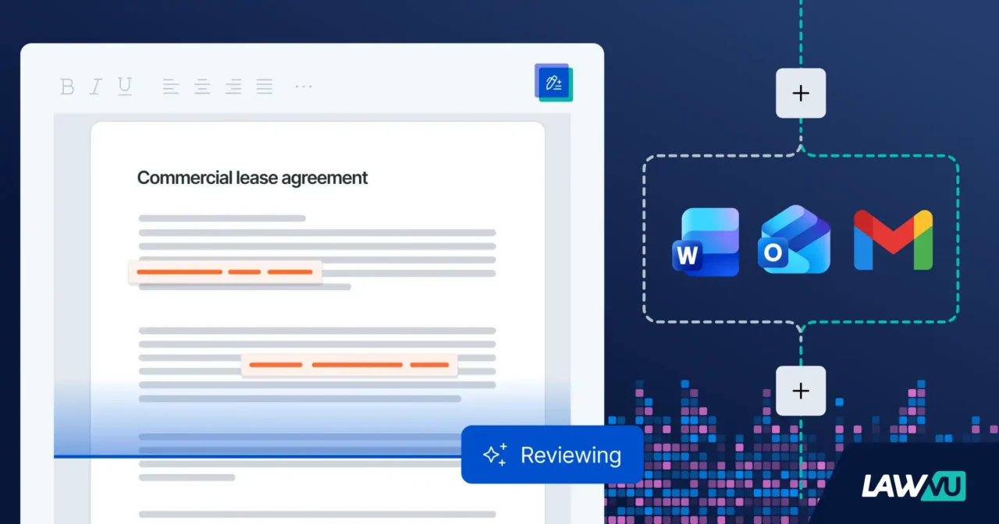The width and height of the screenshot is (999, 524).
Task: Center align the text
Action: pyautogui.click(x=202, y=87)
